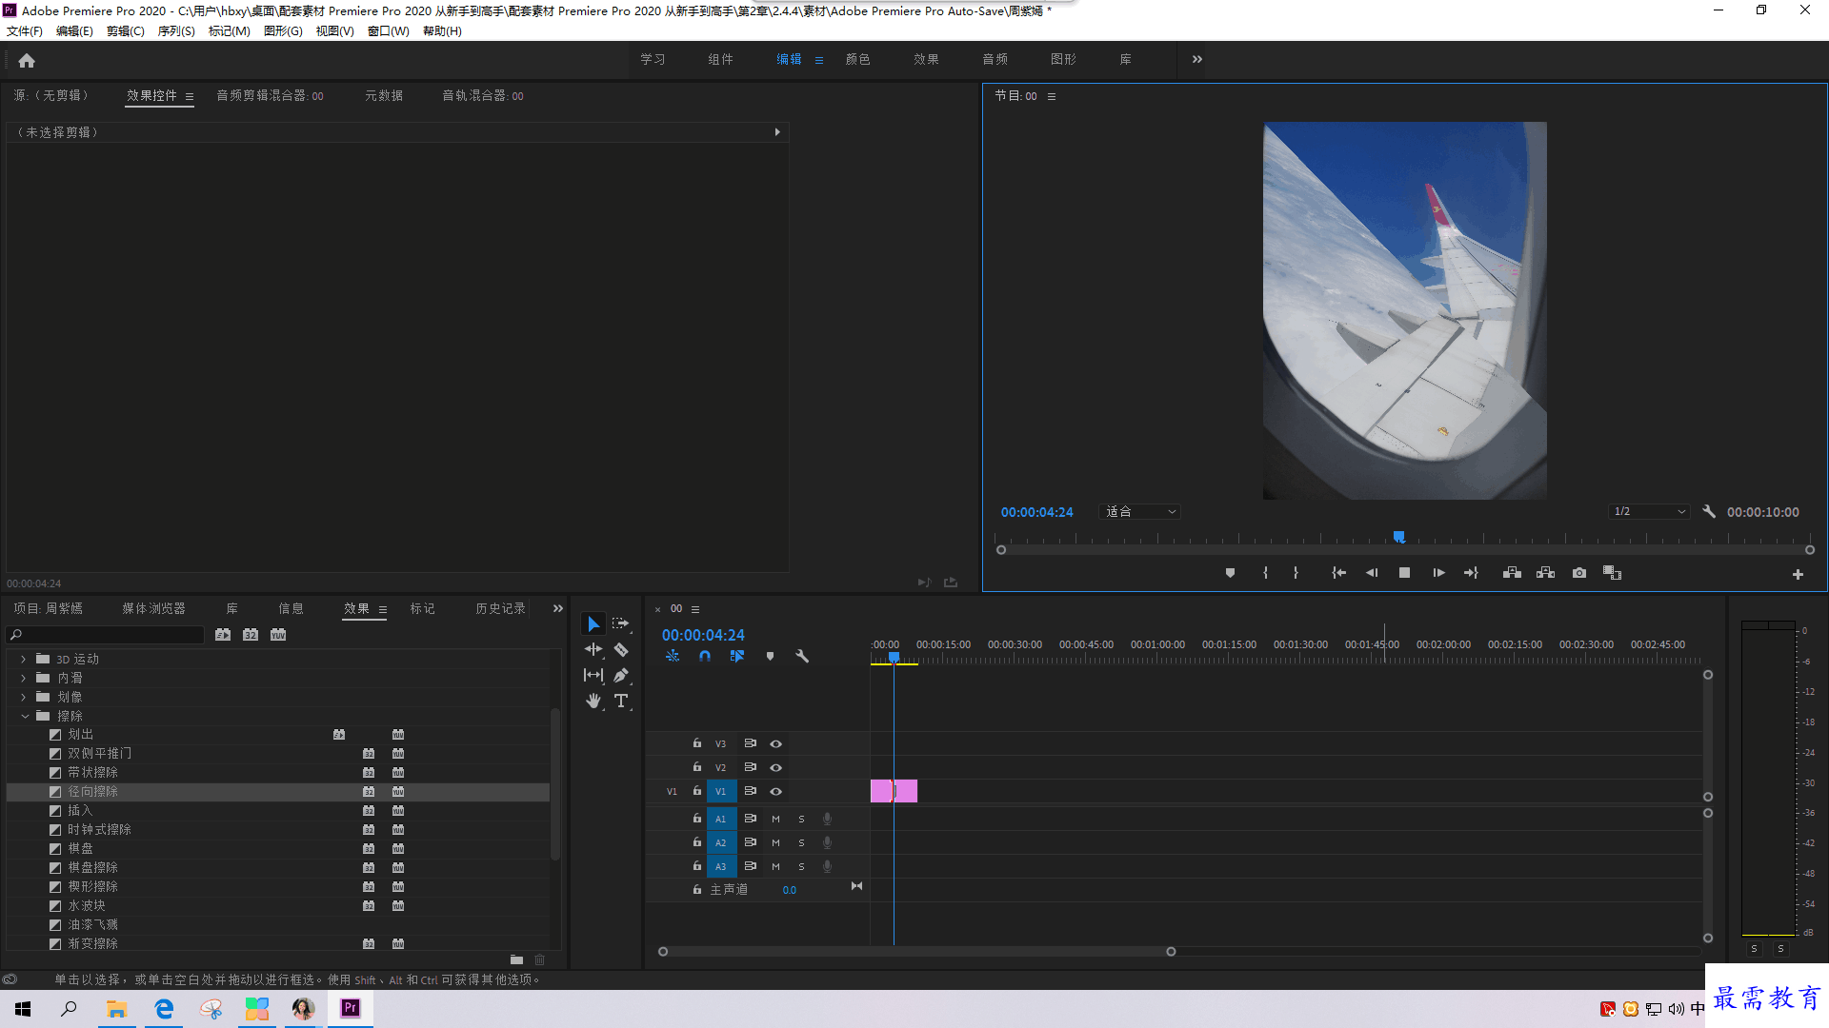The image size is (1829, 1028).
Task: Solo track A2
Action: point(801,842)
